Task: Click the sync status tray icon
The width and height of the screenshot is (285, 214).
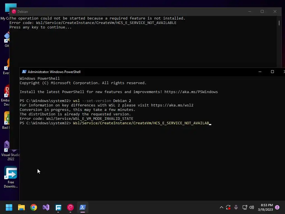Action: click(228, 207)
